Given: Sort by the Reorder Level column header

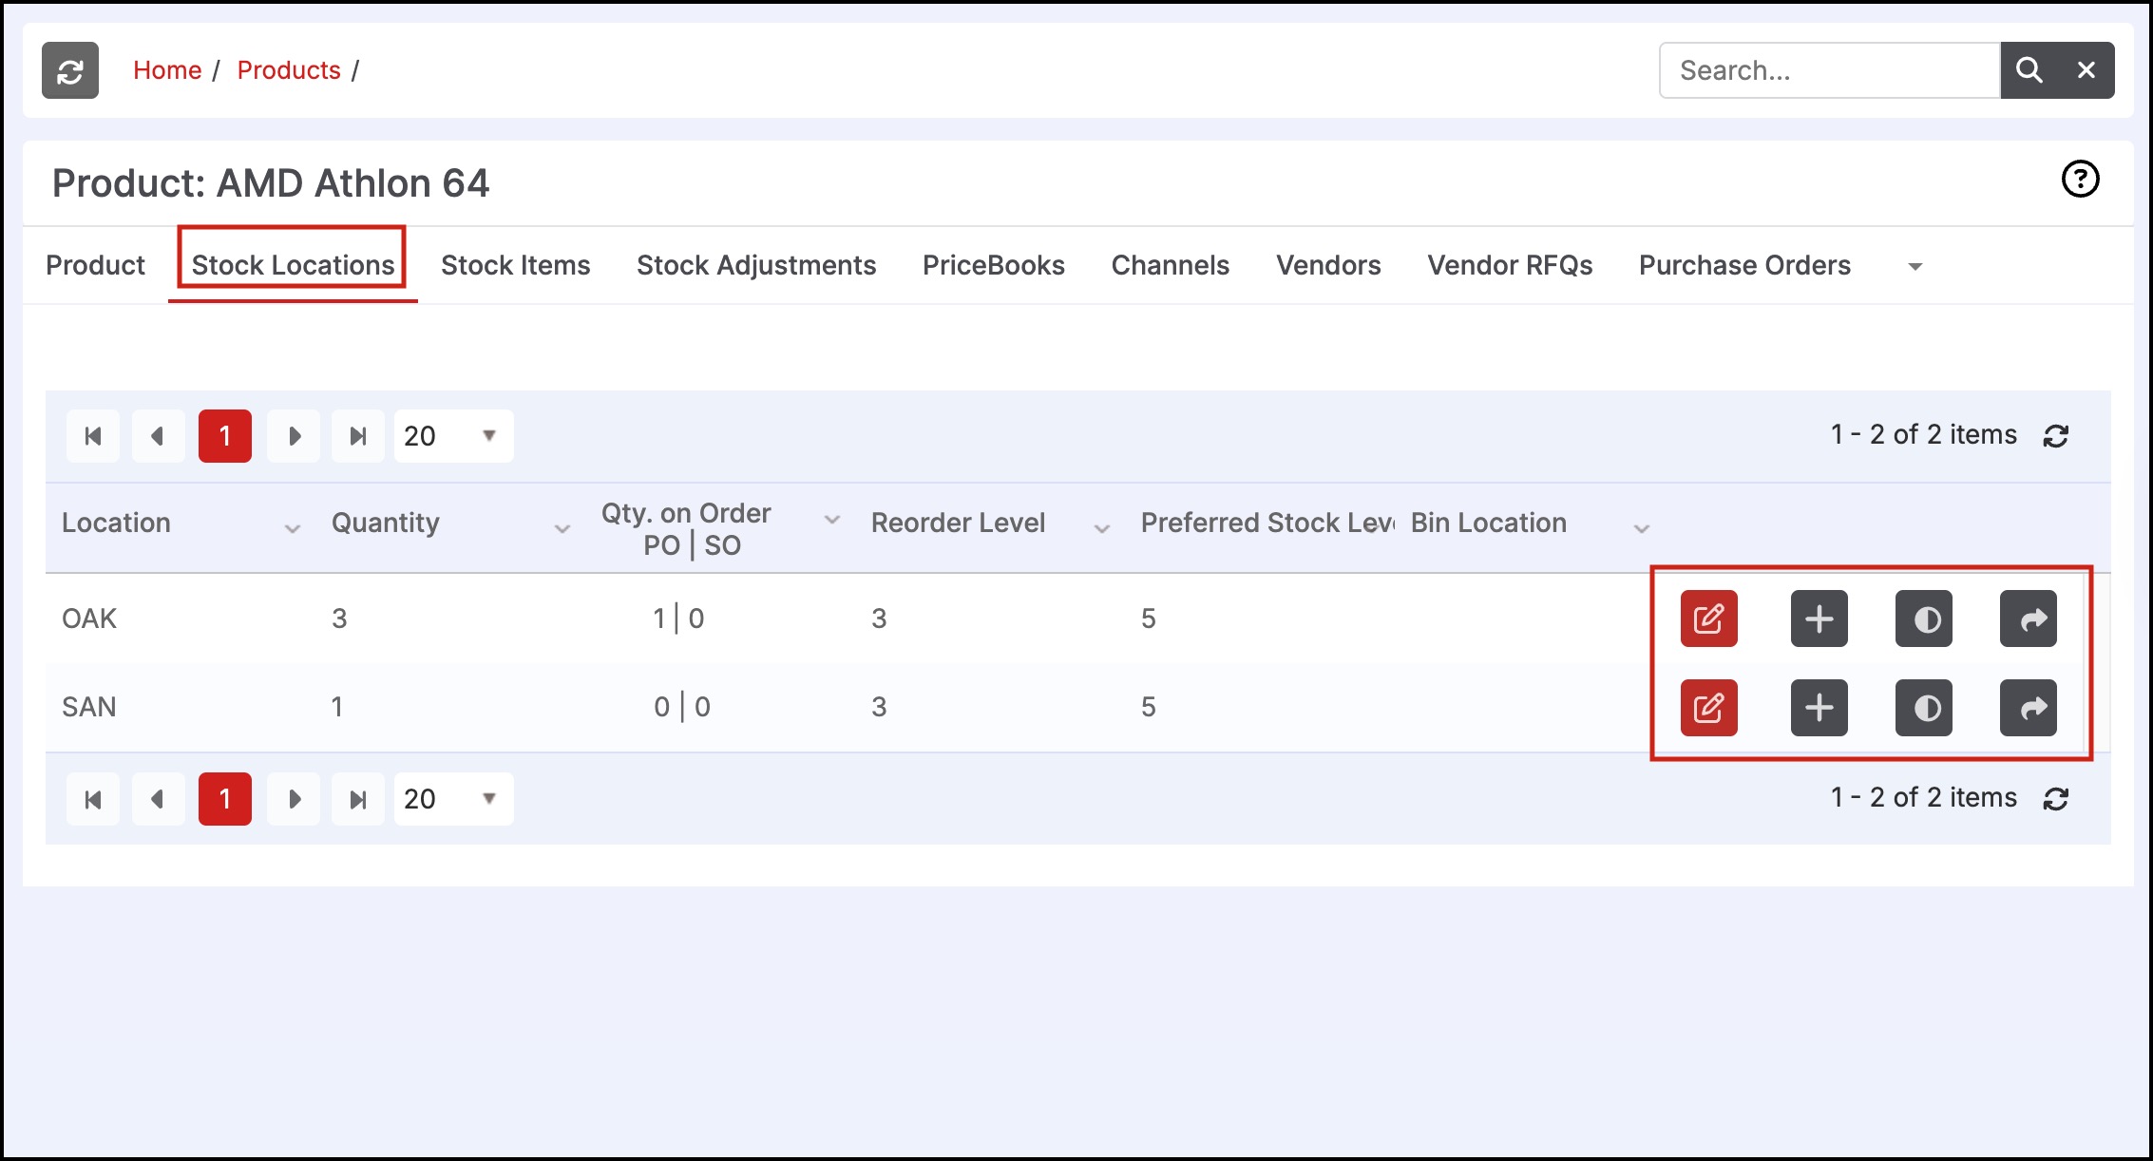Looking at the screenshot, I should (x=958, y=523).
